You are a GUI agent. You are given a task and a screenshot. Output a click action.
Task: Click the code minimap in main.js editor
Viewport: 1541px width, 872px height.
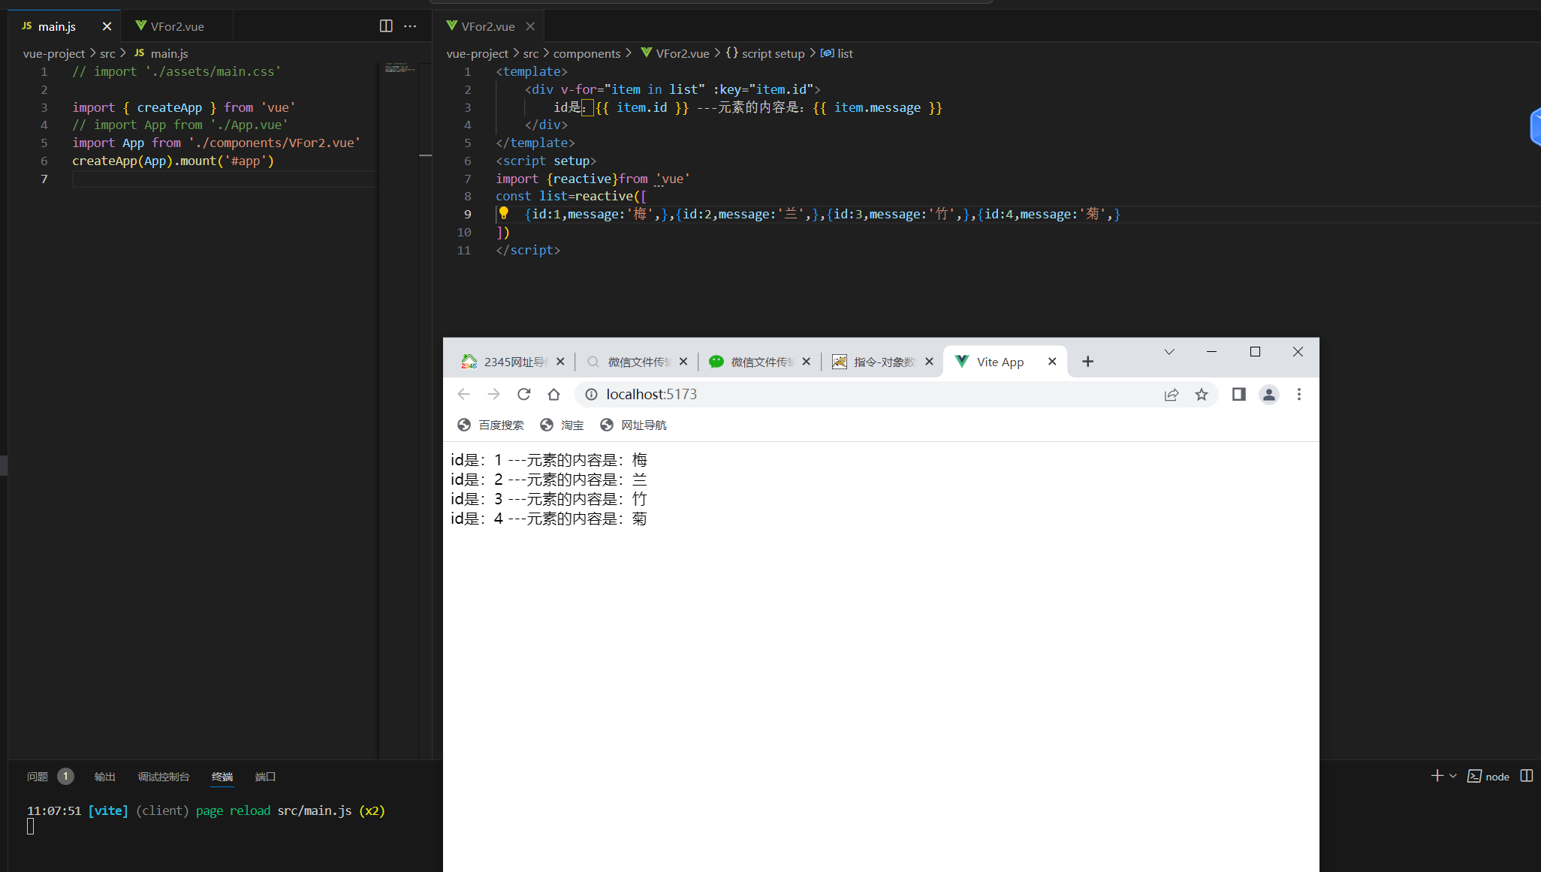(400, 68)
